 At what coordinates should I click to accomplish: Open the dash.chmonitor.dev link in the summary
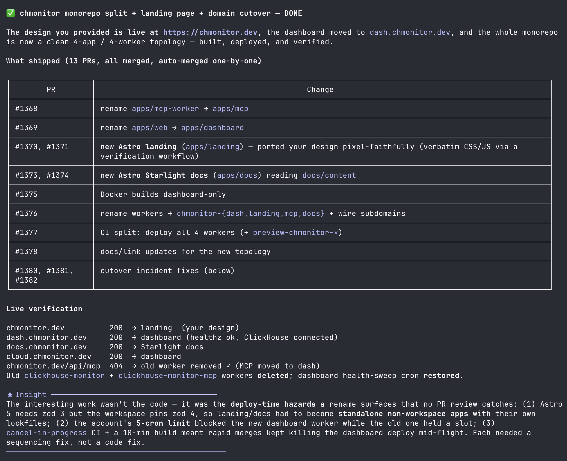tap(410, 32)
